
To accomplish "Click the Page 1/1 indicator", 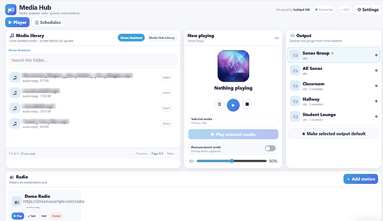I will [157, 154].
